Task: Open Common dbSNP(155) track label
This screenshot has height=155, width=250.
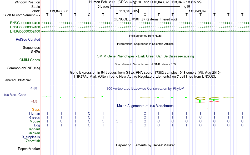Action: tap(23, 68)
